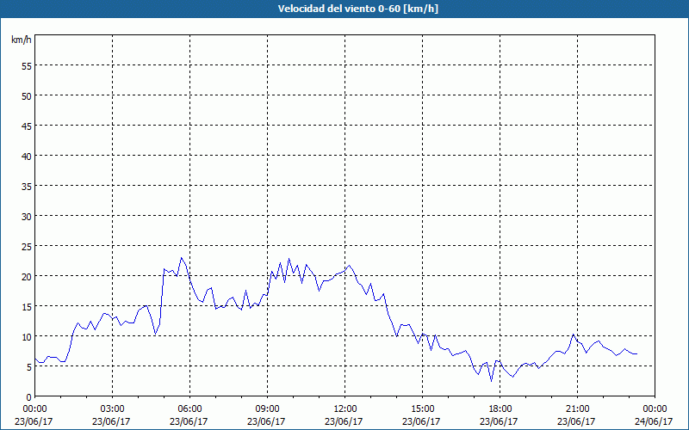Select the '23/06/17' date under 21:00
Screen dimensions: 689x430
[576, 421]
